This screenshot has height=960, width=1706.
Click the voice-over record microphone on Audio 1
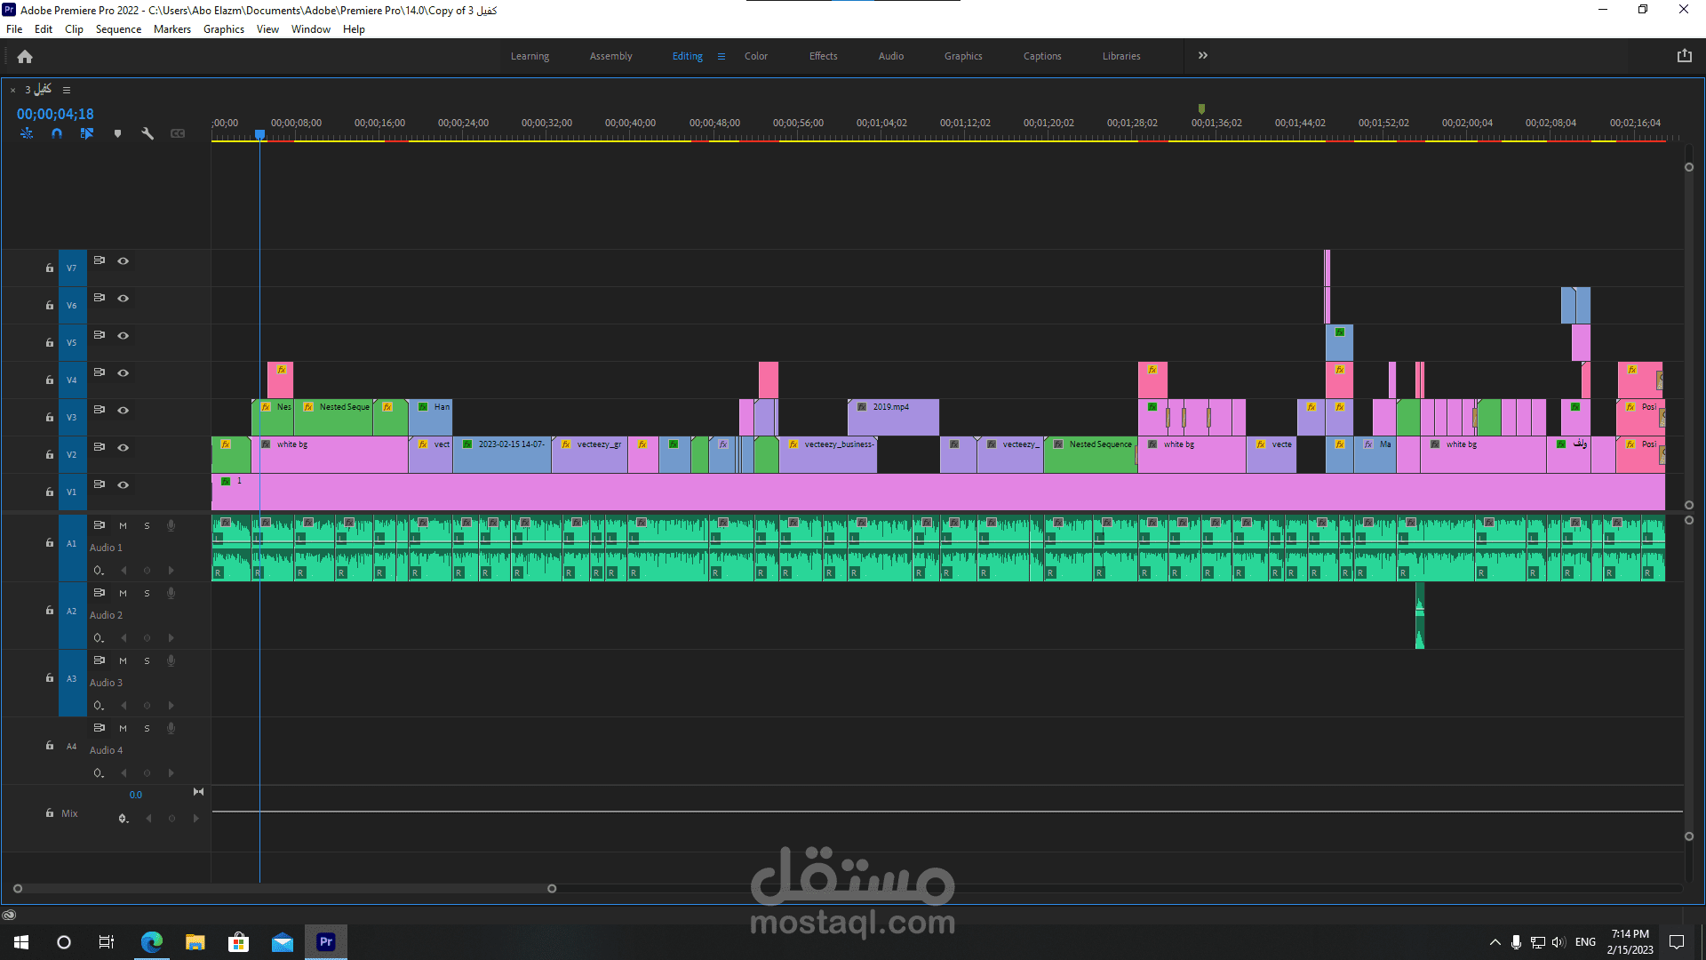pyautogui.click(x=171, y=525)
